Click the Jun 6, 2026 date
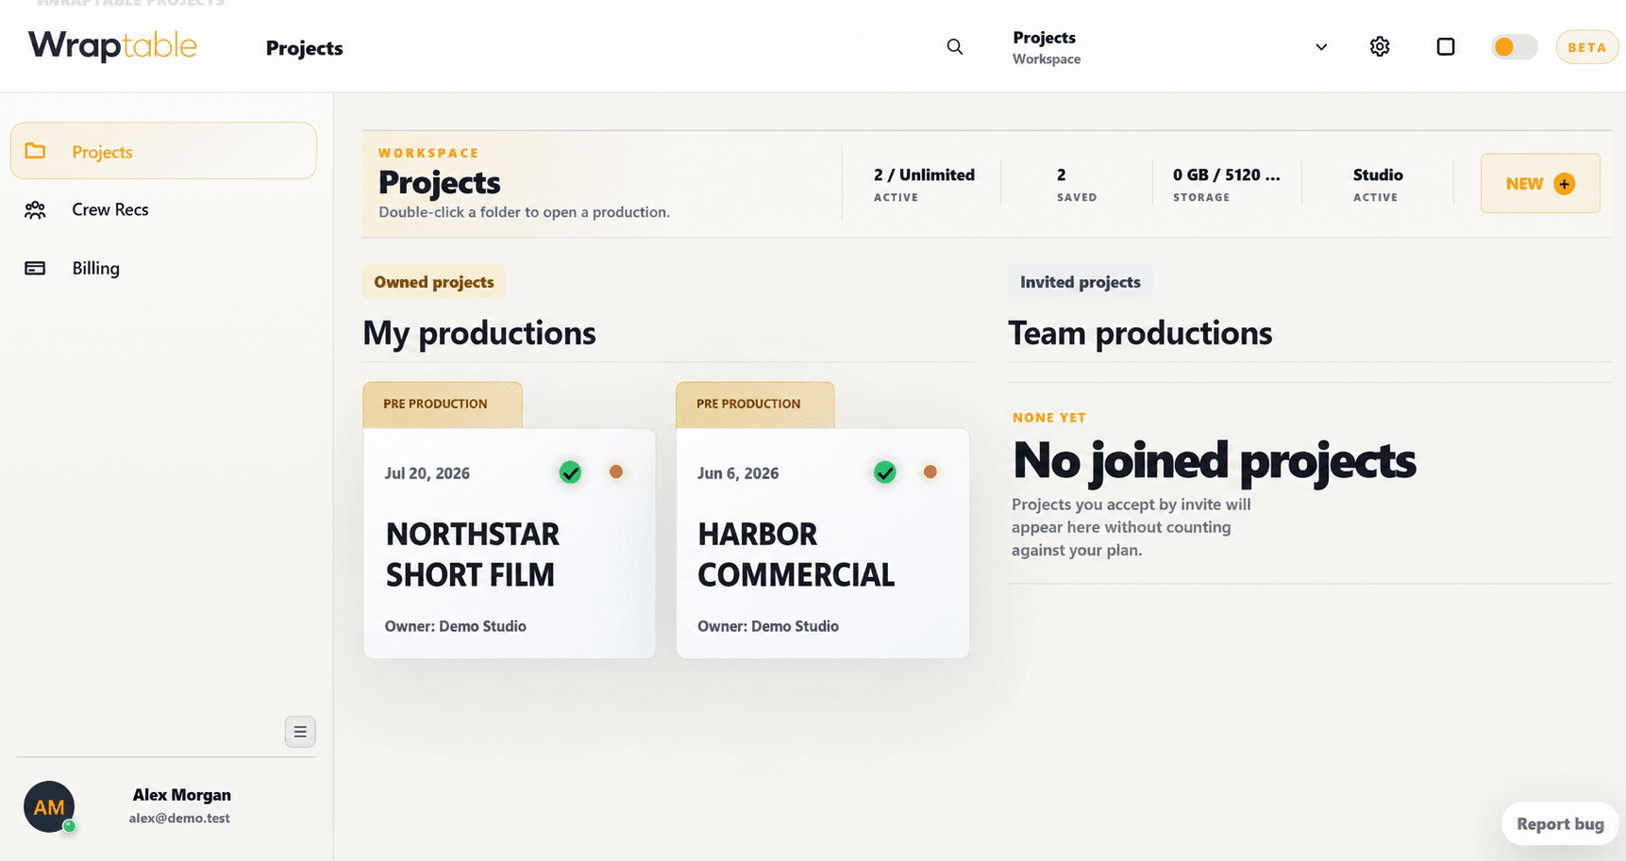Viewport: 1626px width, 861px height. click(x=738, y=473)
